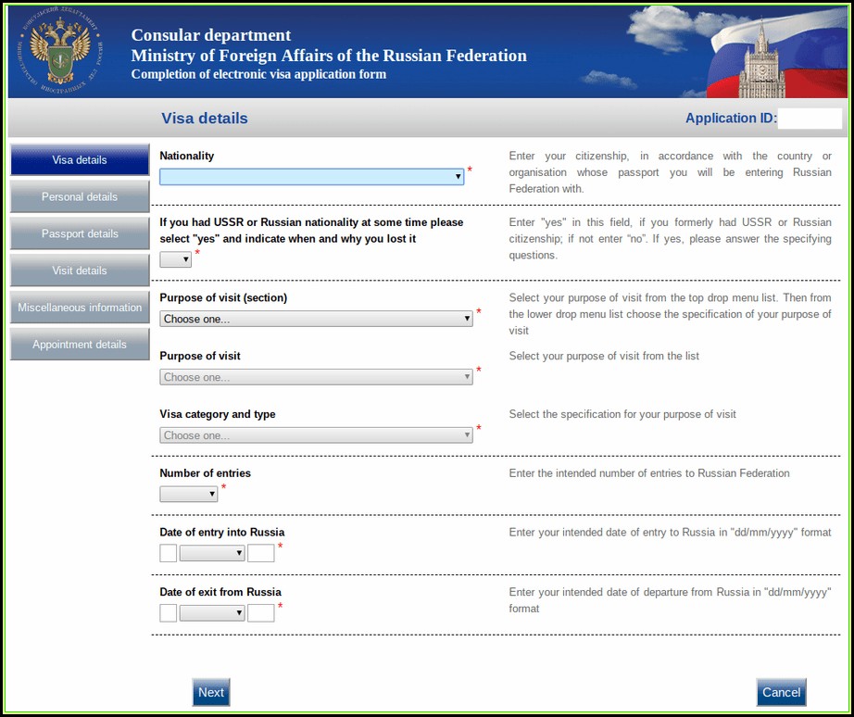Click the 'Number of entries' label
This screenshot has height=717, width=854.
(206, 473)
